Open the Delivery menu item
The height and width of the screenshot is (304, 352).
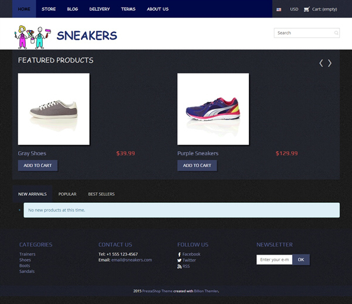[100, 9]
